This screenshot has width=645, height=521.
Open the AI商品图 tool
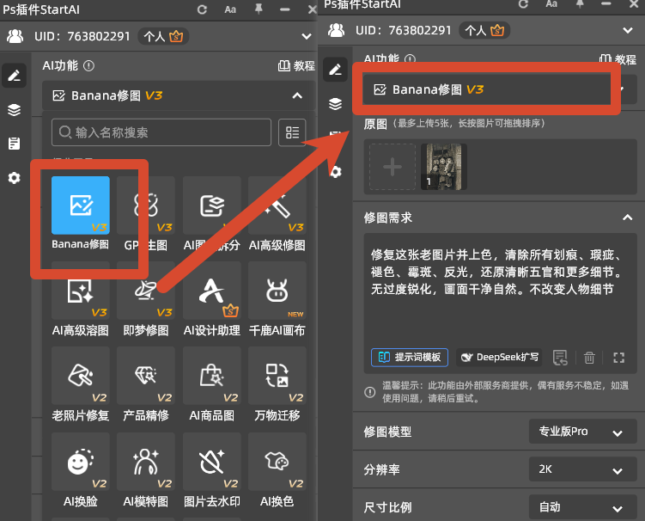click(212, 376)
